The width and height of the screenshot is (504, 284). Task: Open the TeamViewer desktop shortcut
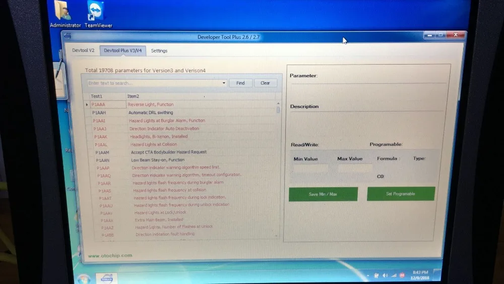click(97, 14)
